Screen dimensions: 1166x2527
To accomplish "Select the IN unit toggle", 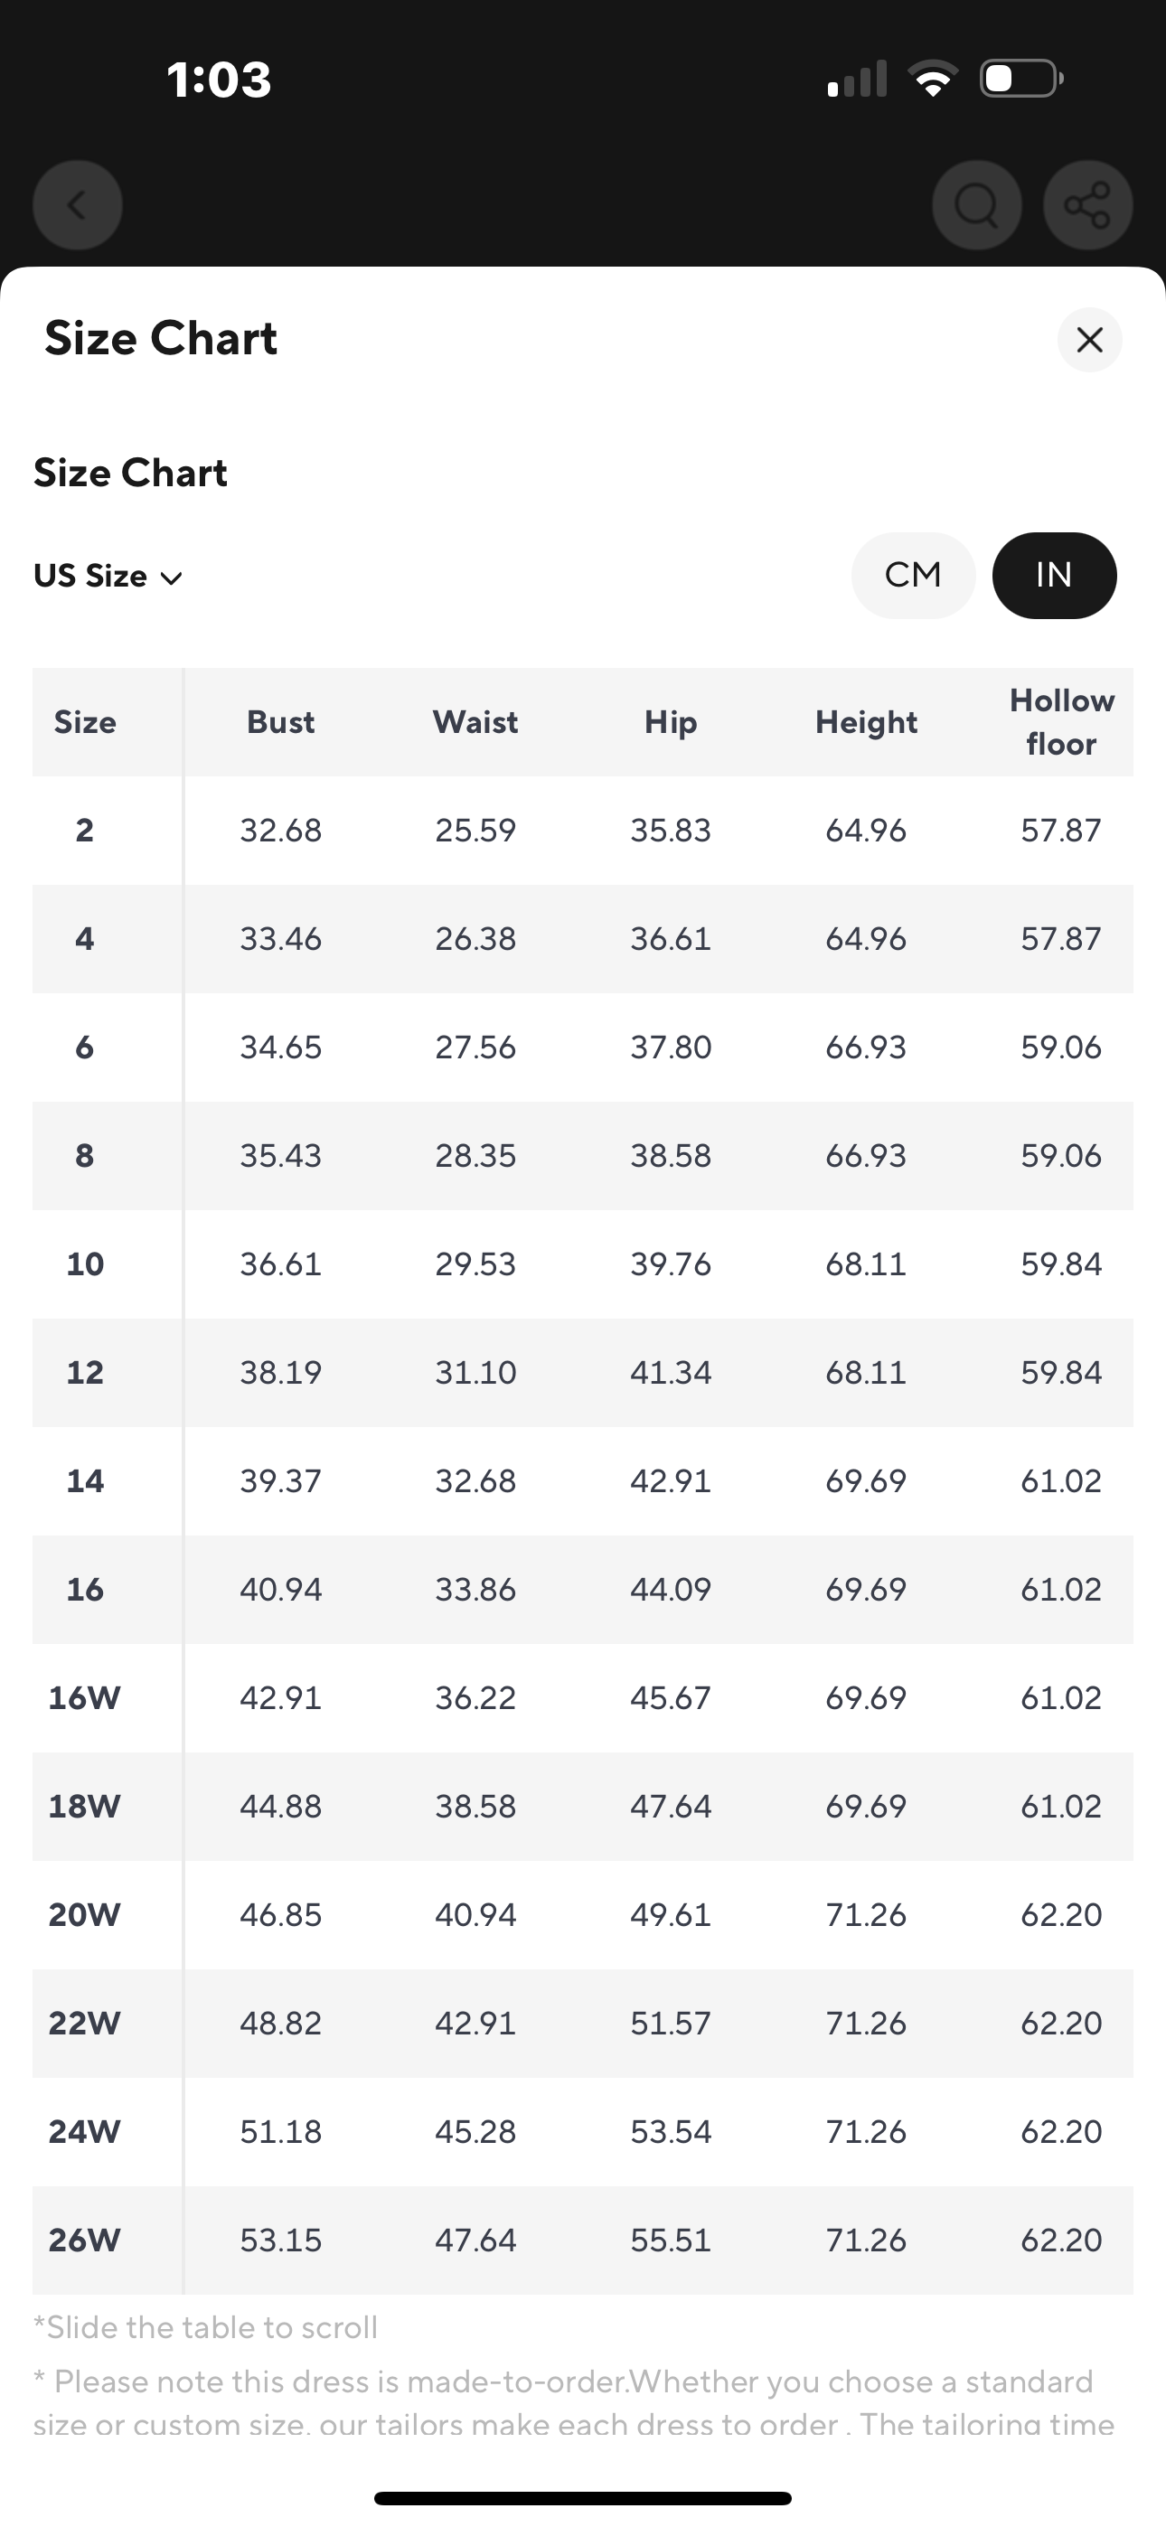I will coord(1054,575).
